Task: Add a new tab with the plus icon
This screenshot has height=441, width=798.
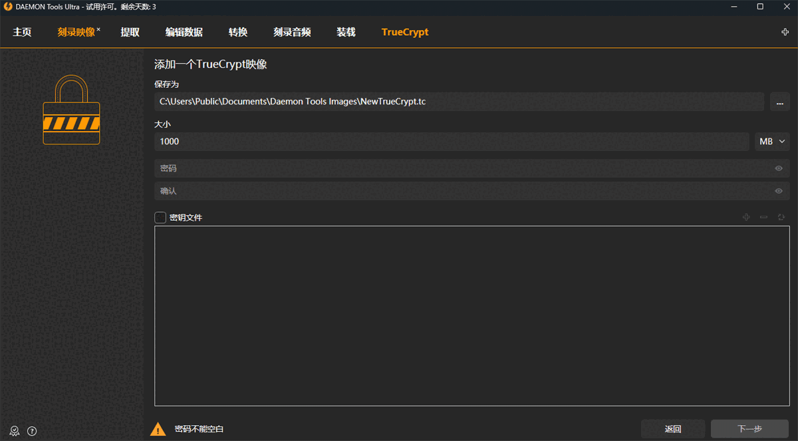Action: (785, 31)
